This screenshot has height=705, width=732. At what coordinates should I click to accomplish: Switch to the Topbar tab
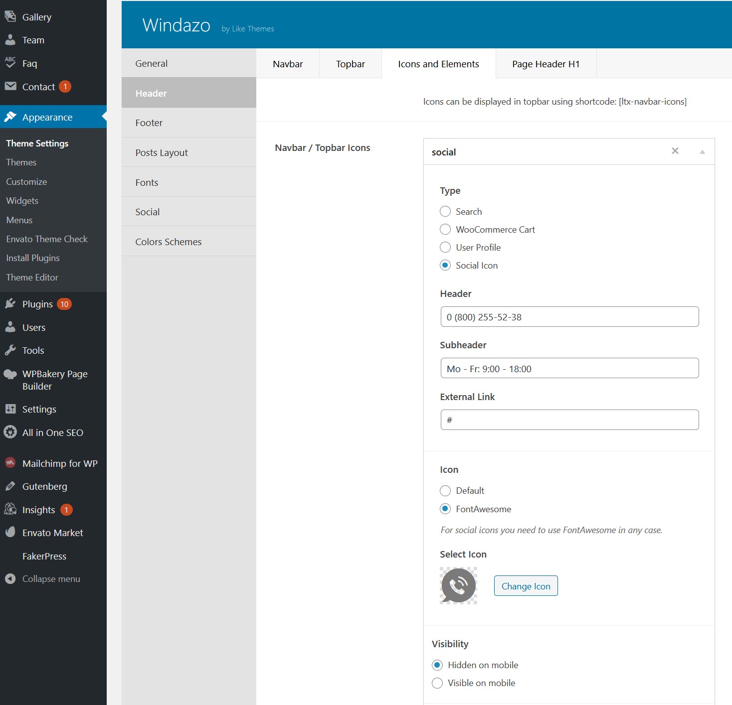tap(351, 64)
